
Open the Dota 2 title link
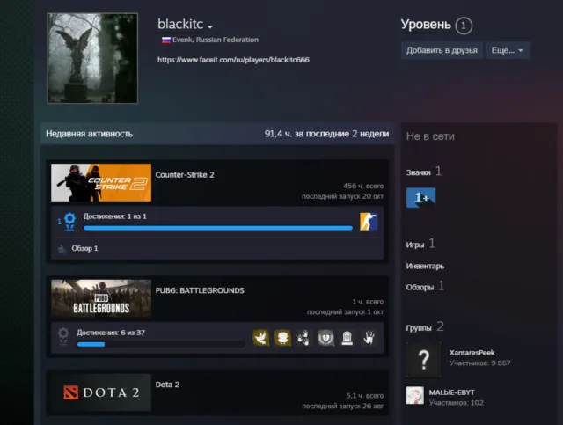167,385
